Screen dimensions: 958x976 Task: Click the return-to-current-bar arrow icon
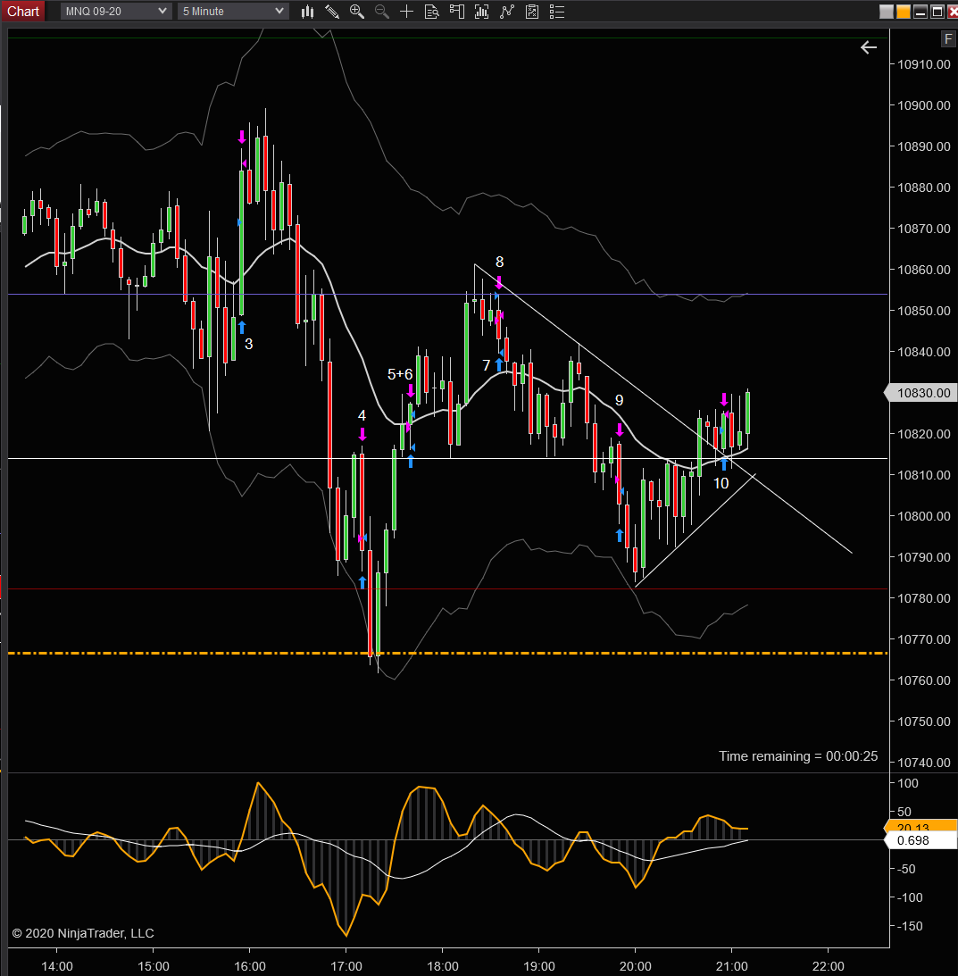click(x=869, y=47)
